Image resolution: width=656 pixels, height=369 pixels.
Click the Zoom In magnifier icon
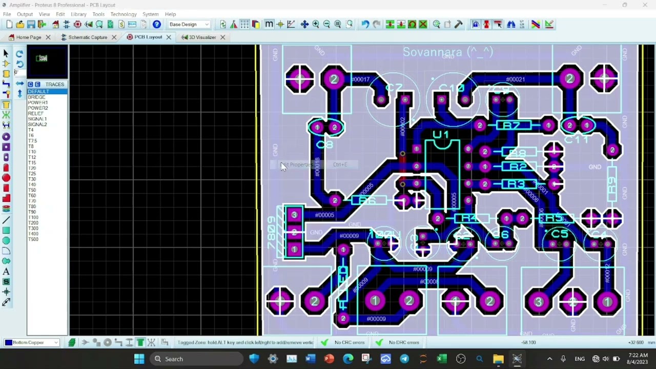(316, 24)
